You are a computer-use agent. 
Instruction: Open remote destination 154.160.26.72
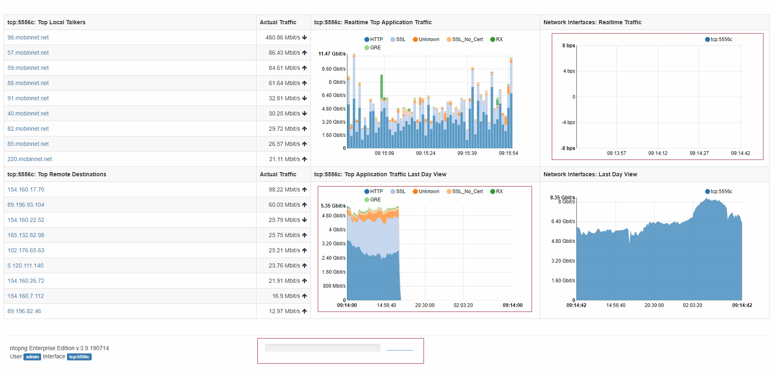click(x=26, y=281)
